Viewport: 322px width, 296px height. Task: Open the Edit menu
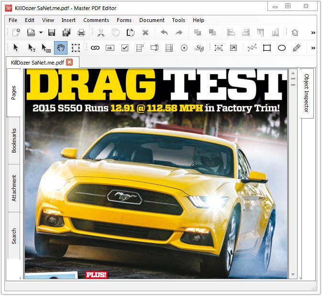(x=30, y=20)
